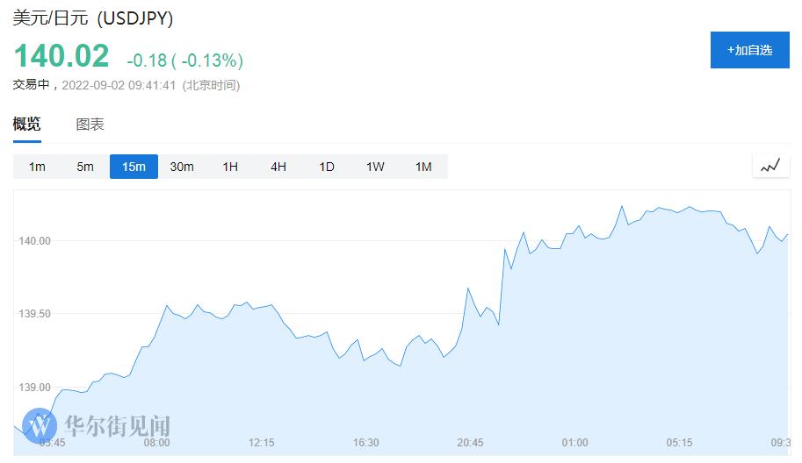This screenshot has height=463, width=802.
Task: Open the 图表 tab
Action: point(90,124)
